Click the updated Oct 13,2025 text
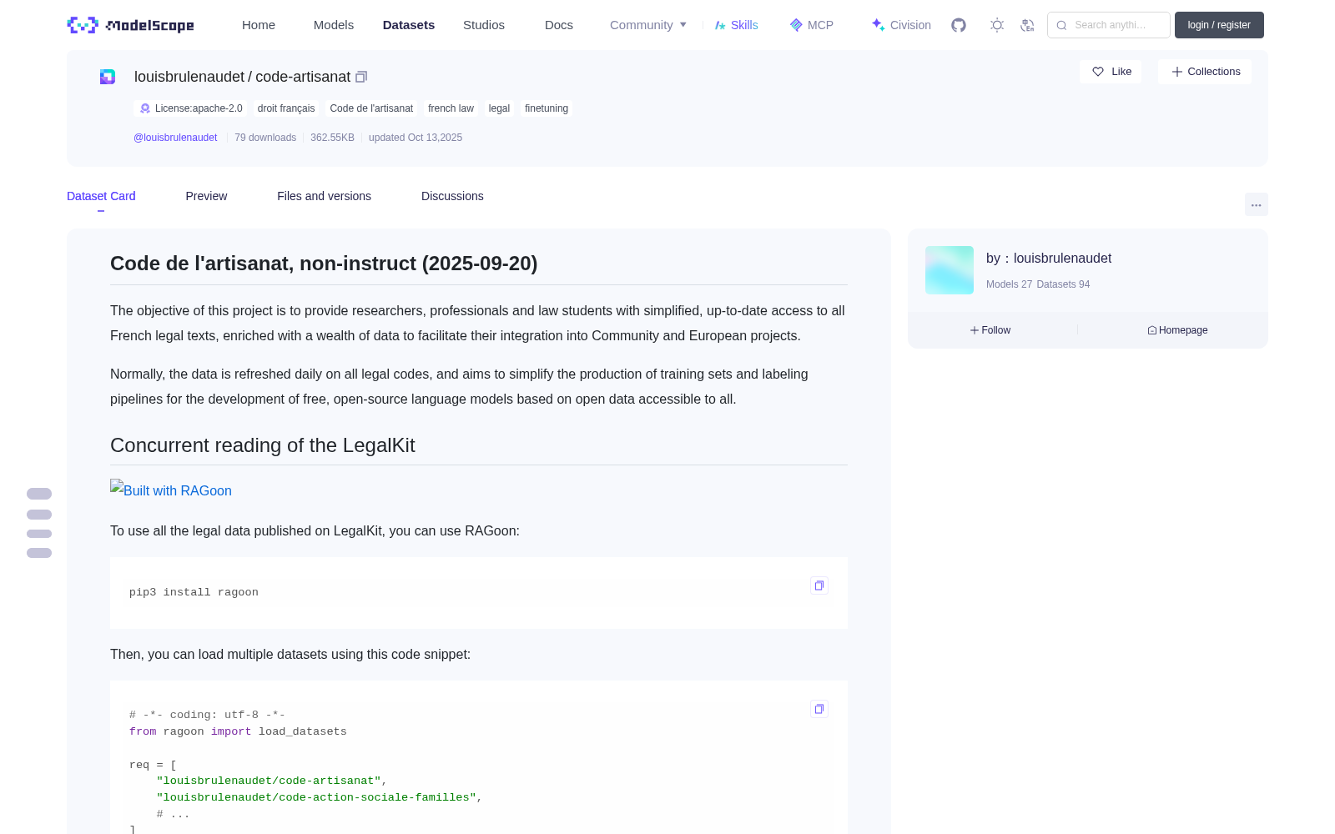The image size is (1335, 834). [x=416, y=138]
